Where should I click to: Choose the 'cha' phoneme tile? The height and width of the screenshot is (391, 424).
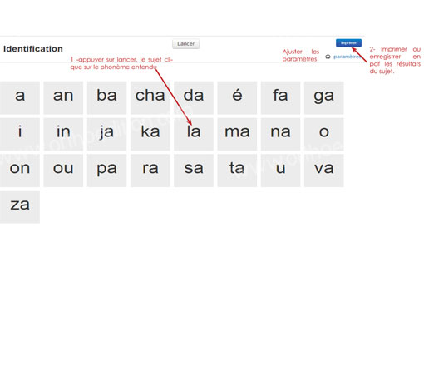click(x=150, y=98)
